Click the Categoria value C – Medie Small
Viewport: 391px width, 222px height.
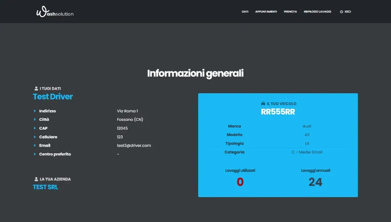coord(307,152)
